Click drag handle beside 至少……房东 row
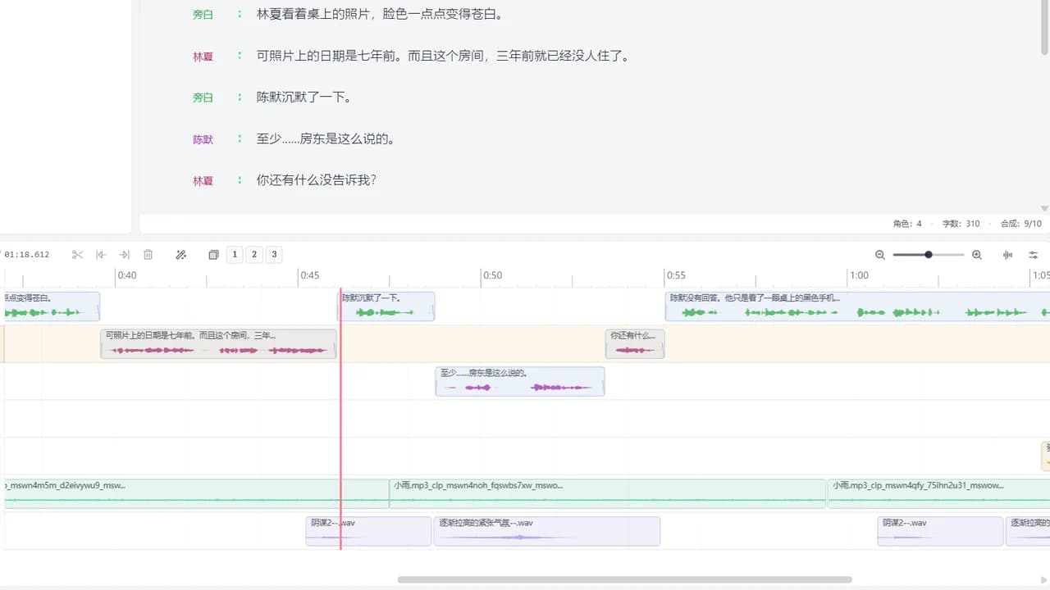 [x=240, y=138]
